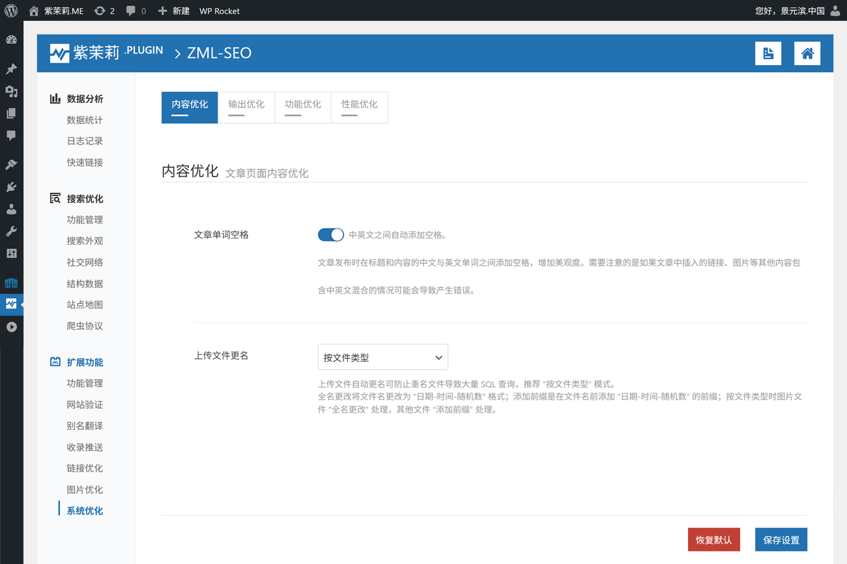Screen dimensions: 847x564
Task: Open 数据统计 in the sidebar
Action: (x=85, y=120)
